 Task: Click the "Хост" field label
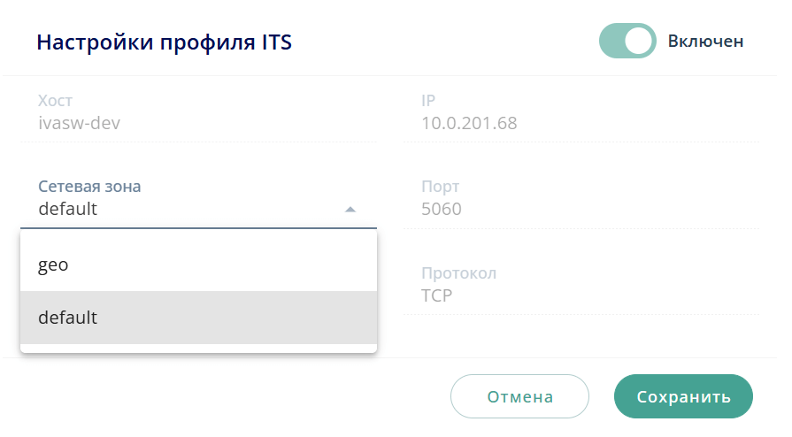[54, 101]
